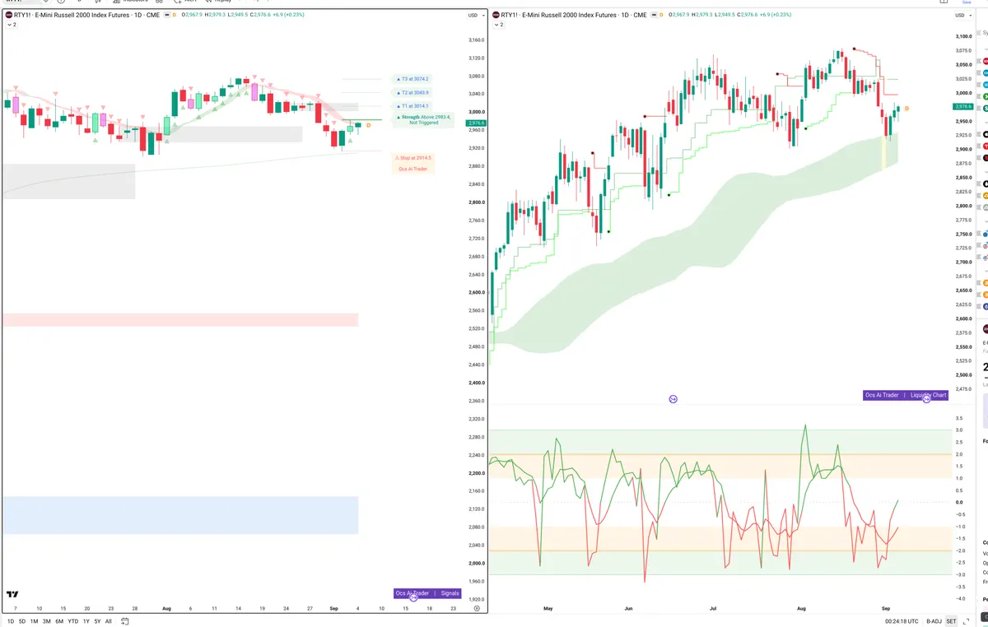The width and height of the screenshot is (988, 627).
Task: Select 1D date range
Action: point(11,621)
